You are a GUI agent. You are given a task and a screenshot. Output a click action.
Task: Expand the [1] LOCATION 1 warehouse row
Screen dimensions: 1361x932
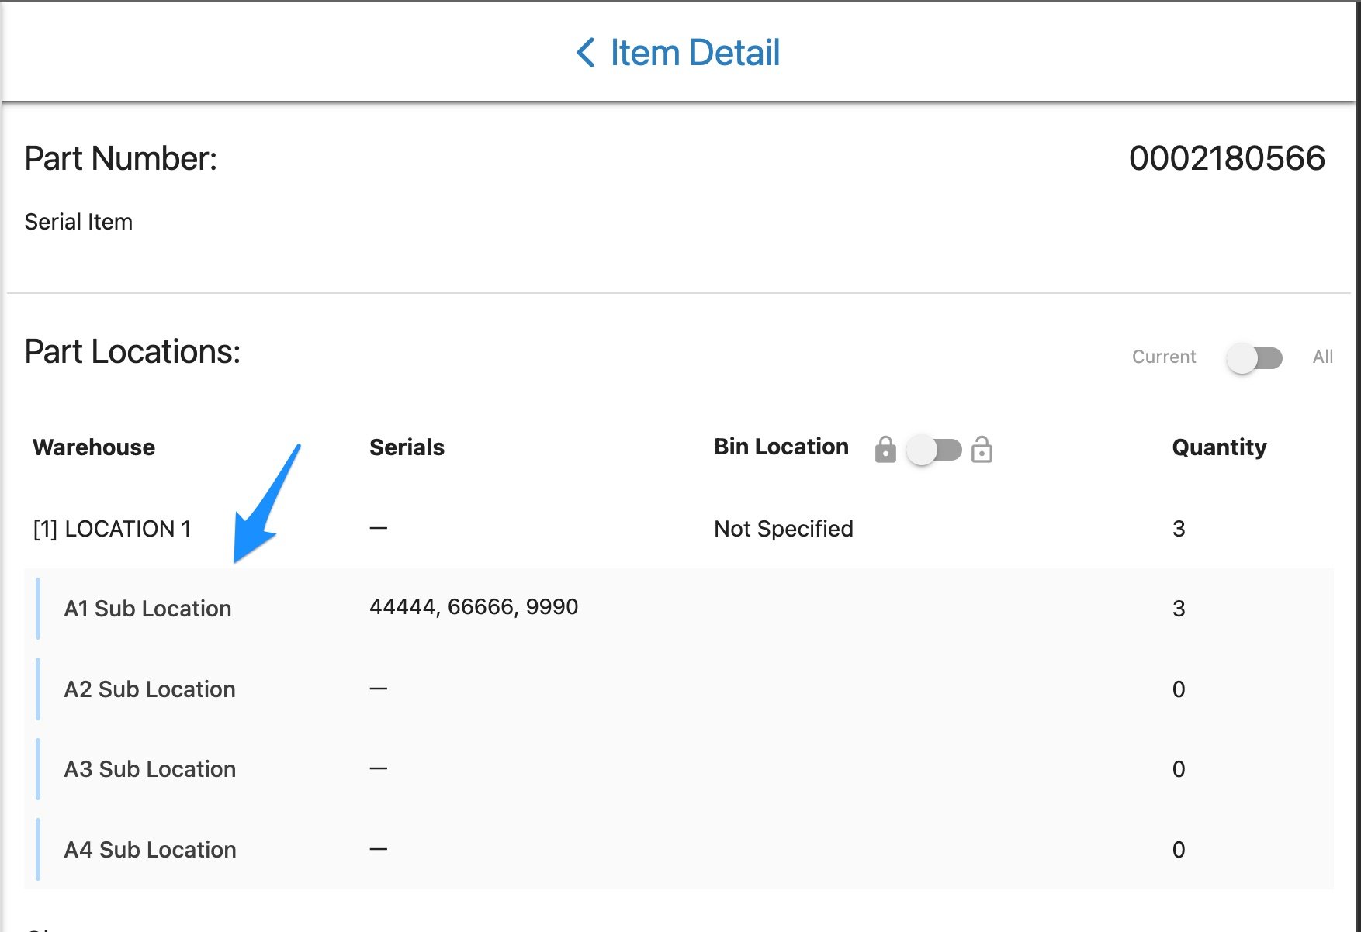(x=679, y=529)
